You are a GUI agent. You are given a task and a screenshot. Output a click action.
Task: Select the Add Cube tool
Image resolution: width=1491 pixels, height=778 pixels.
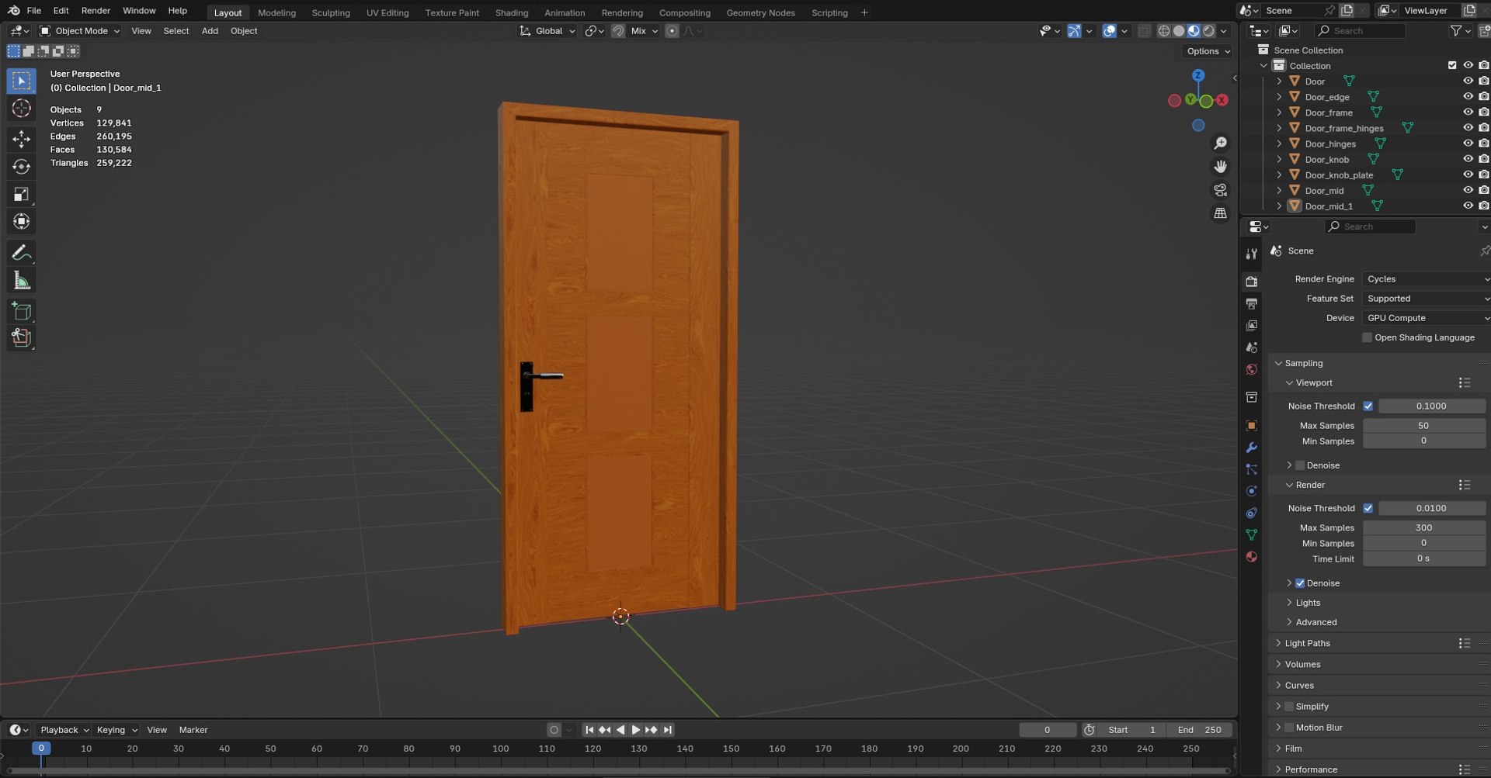pos(22,312)
